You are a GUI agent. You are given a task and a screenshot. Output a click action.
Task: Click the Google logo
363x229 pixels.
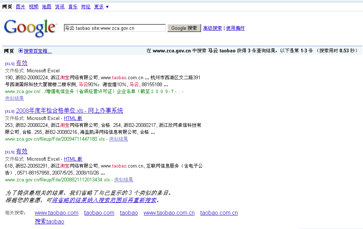coord(30,28)
